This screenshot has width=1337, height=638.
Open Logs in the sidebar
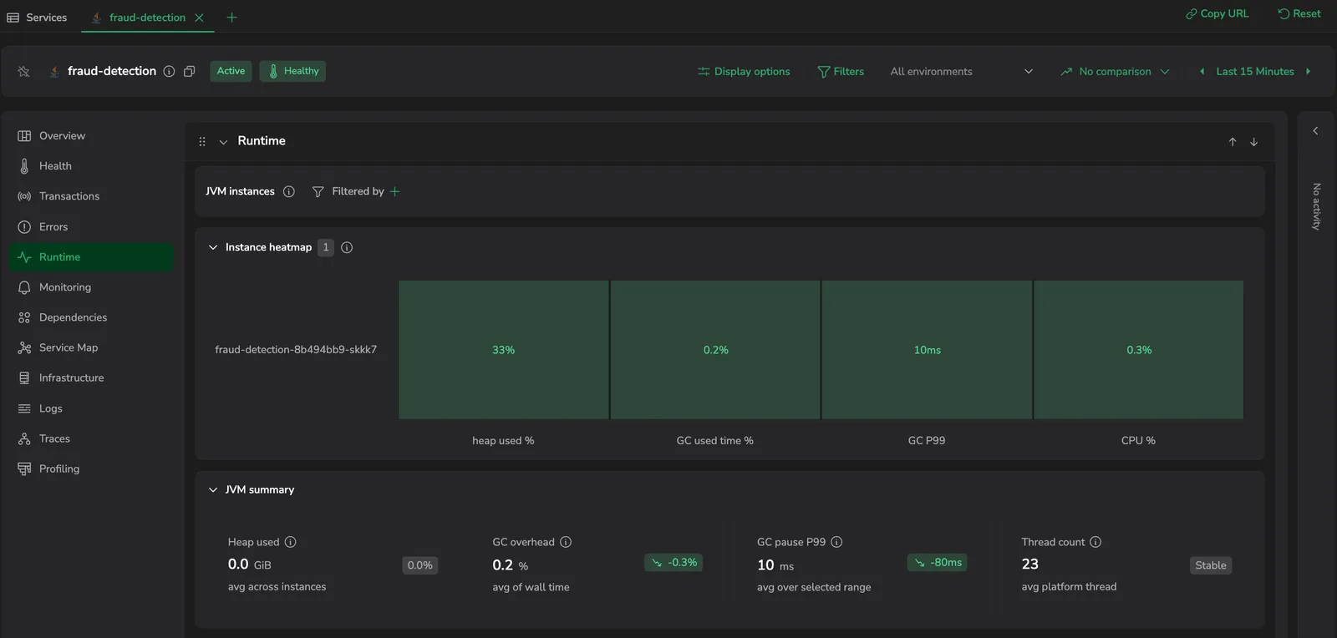click(x=91, y=408)
